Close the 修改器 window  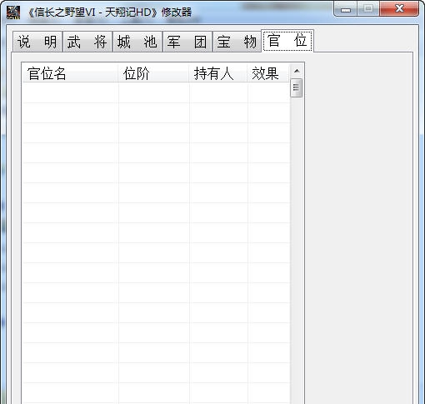399,9
